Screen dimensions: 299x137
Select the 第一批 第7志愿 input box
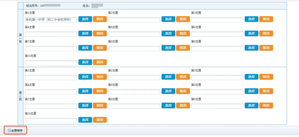coord(51,48)
